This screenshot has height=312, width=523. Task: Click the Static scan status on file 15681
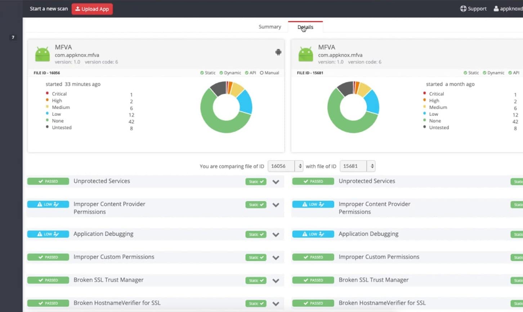[471, 73]
